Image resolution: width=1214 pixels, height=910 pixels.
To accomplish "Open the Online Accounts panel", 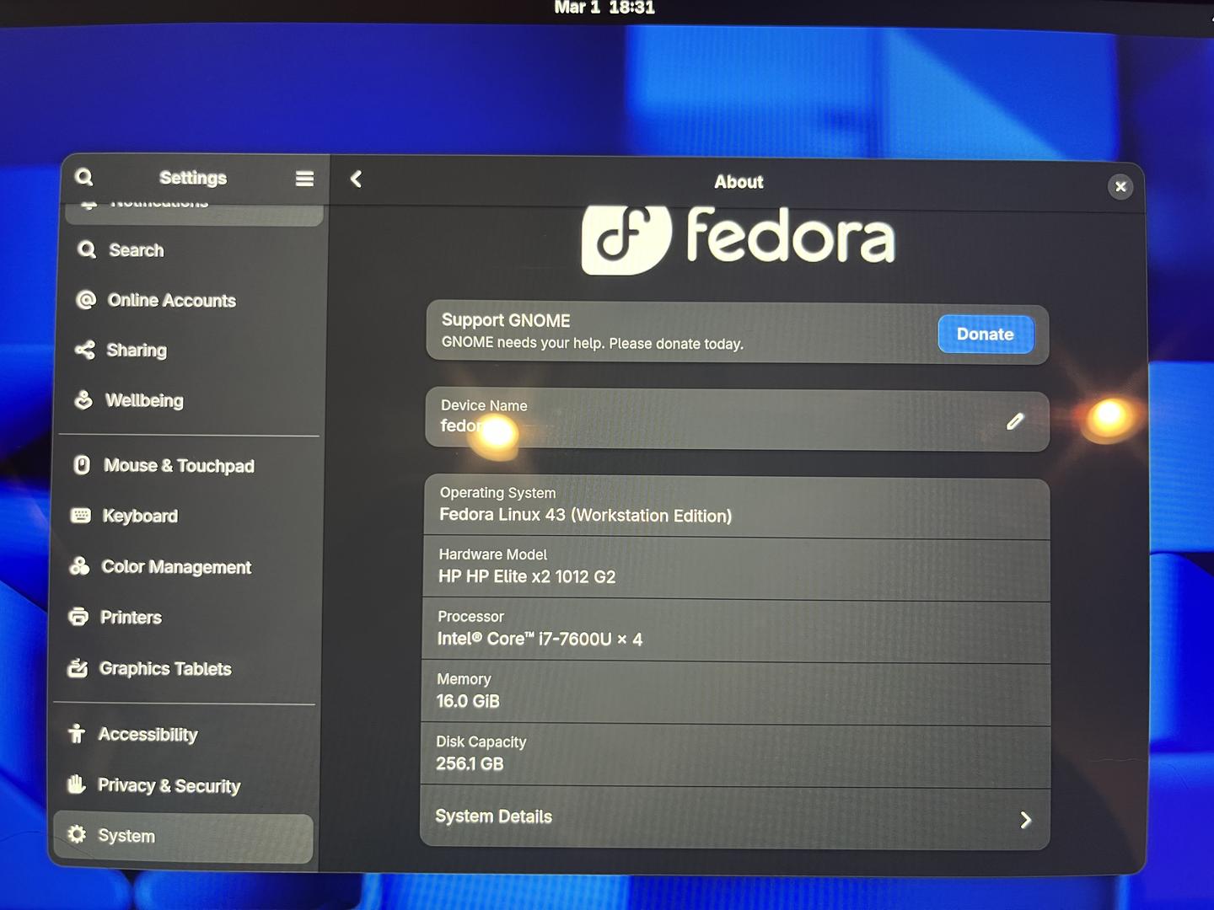I will coord(191,300).
